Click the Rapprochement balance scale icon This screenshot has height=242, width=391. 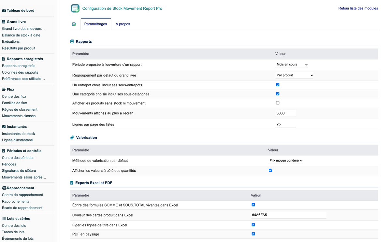point(4,188)
